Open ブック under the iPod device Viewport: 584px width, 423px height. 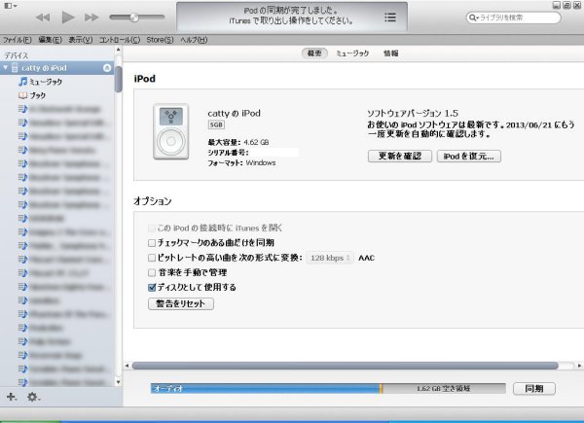[37, 95]
